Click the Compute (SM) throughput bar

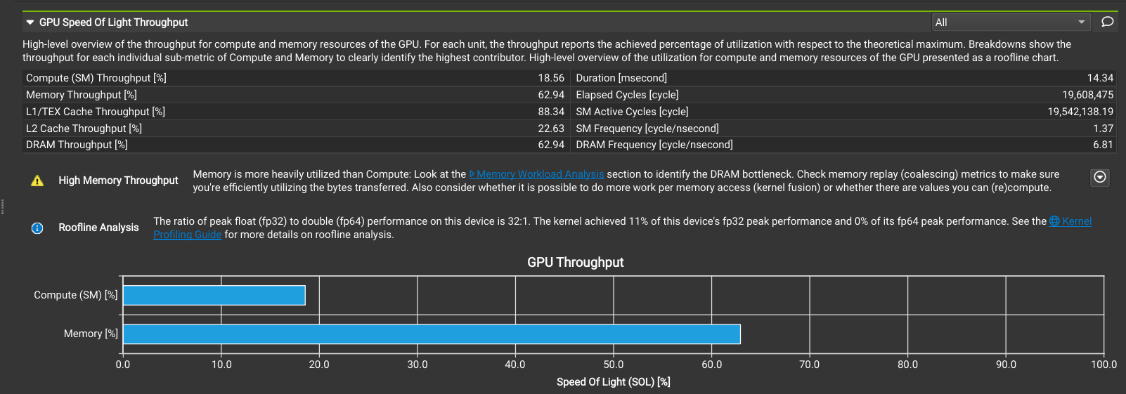point(214,295)
